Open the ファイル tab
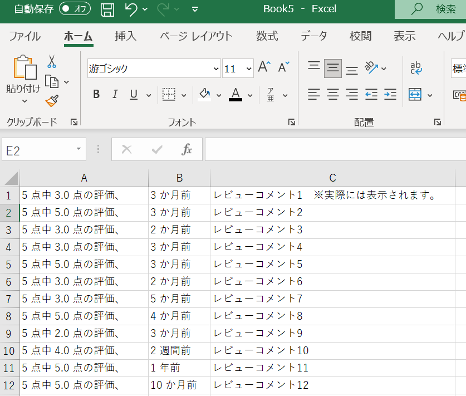 (25, 36)
